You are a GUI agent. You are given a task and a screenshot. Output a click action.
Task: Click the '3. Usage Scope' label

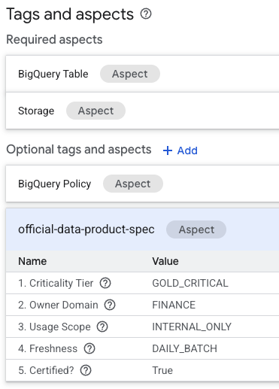click(54, 327)
